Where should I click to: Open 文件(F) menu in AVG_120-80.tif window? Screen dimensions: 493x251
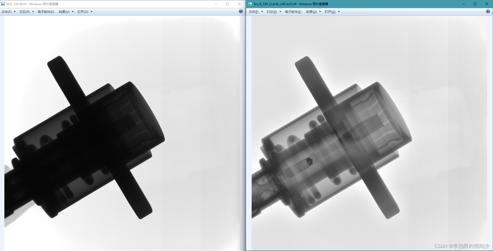pyautogui.click(x=6, y=12)
